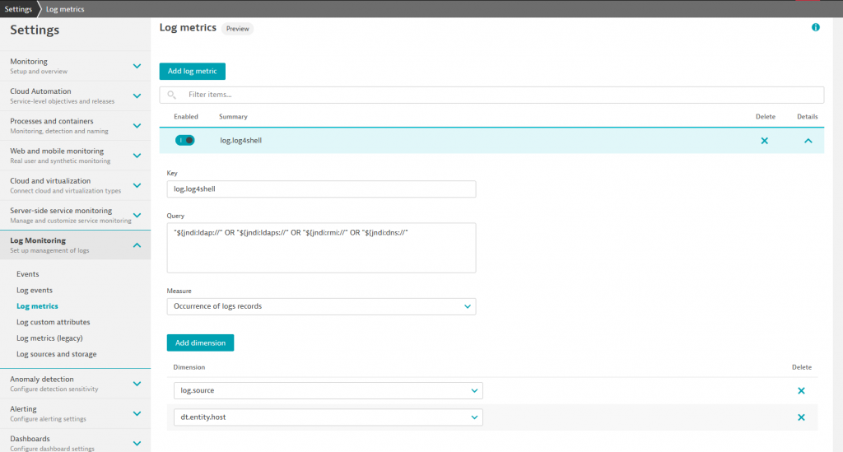
Task: Disable the log.log4shell enabled toggle
Action: 184,141
